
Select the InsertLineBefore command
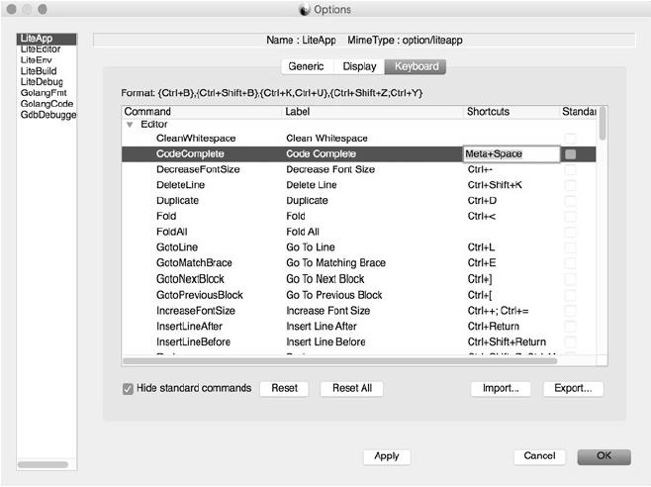pos(194,341)
